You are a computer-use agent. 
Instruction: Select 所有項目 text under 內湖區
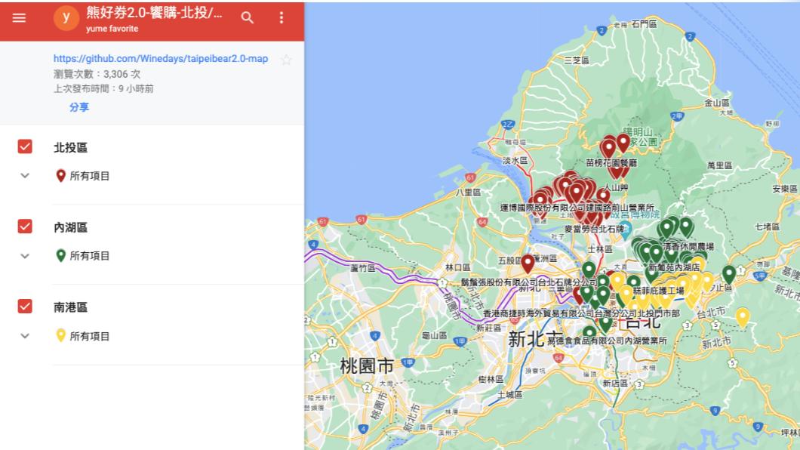90,256
